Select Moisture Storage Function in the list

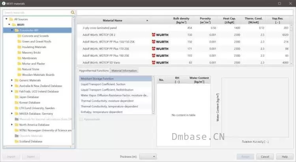[115, 79]
